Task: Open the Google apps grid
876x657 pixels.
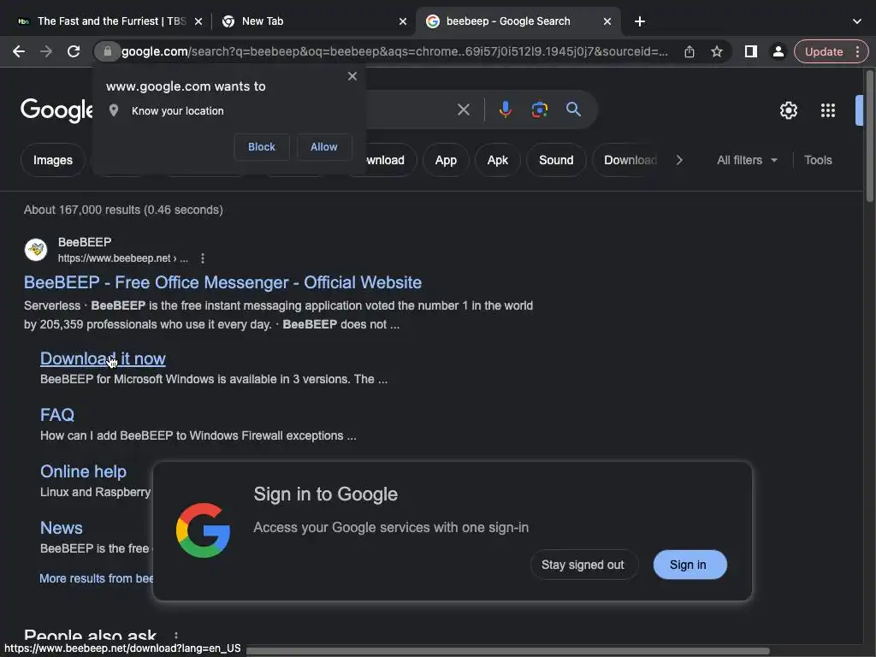Action: (828, 110)
